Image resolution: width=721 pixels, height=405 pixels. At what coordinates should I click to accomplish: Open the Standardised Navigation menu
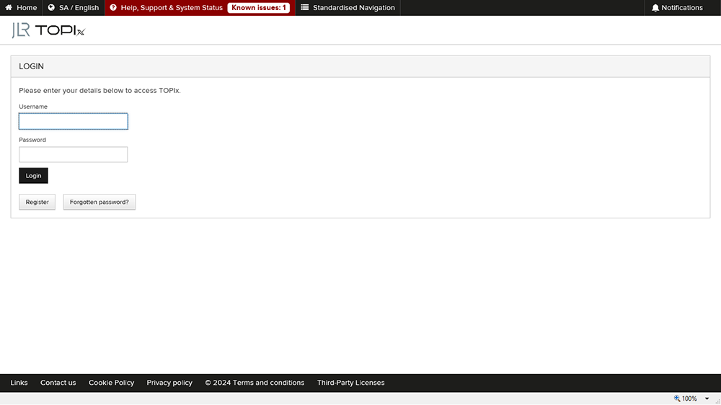pos(348,7)
